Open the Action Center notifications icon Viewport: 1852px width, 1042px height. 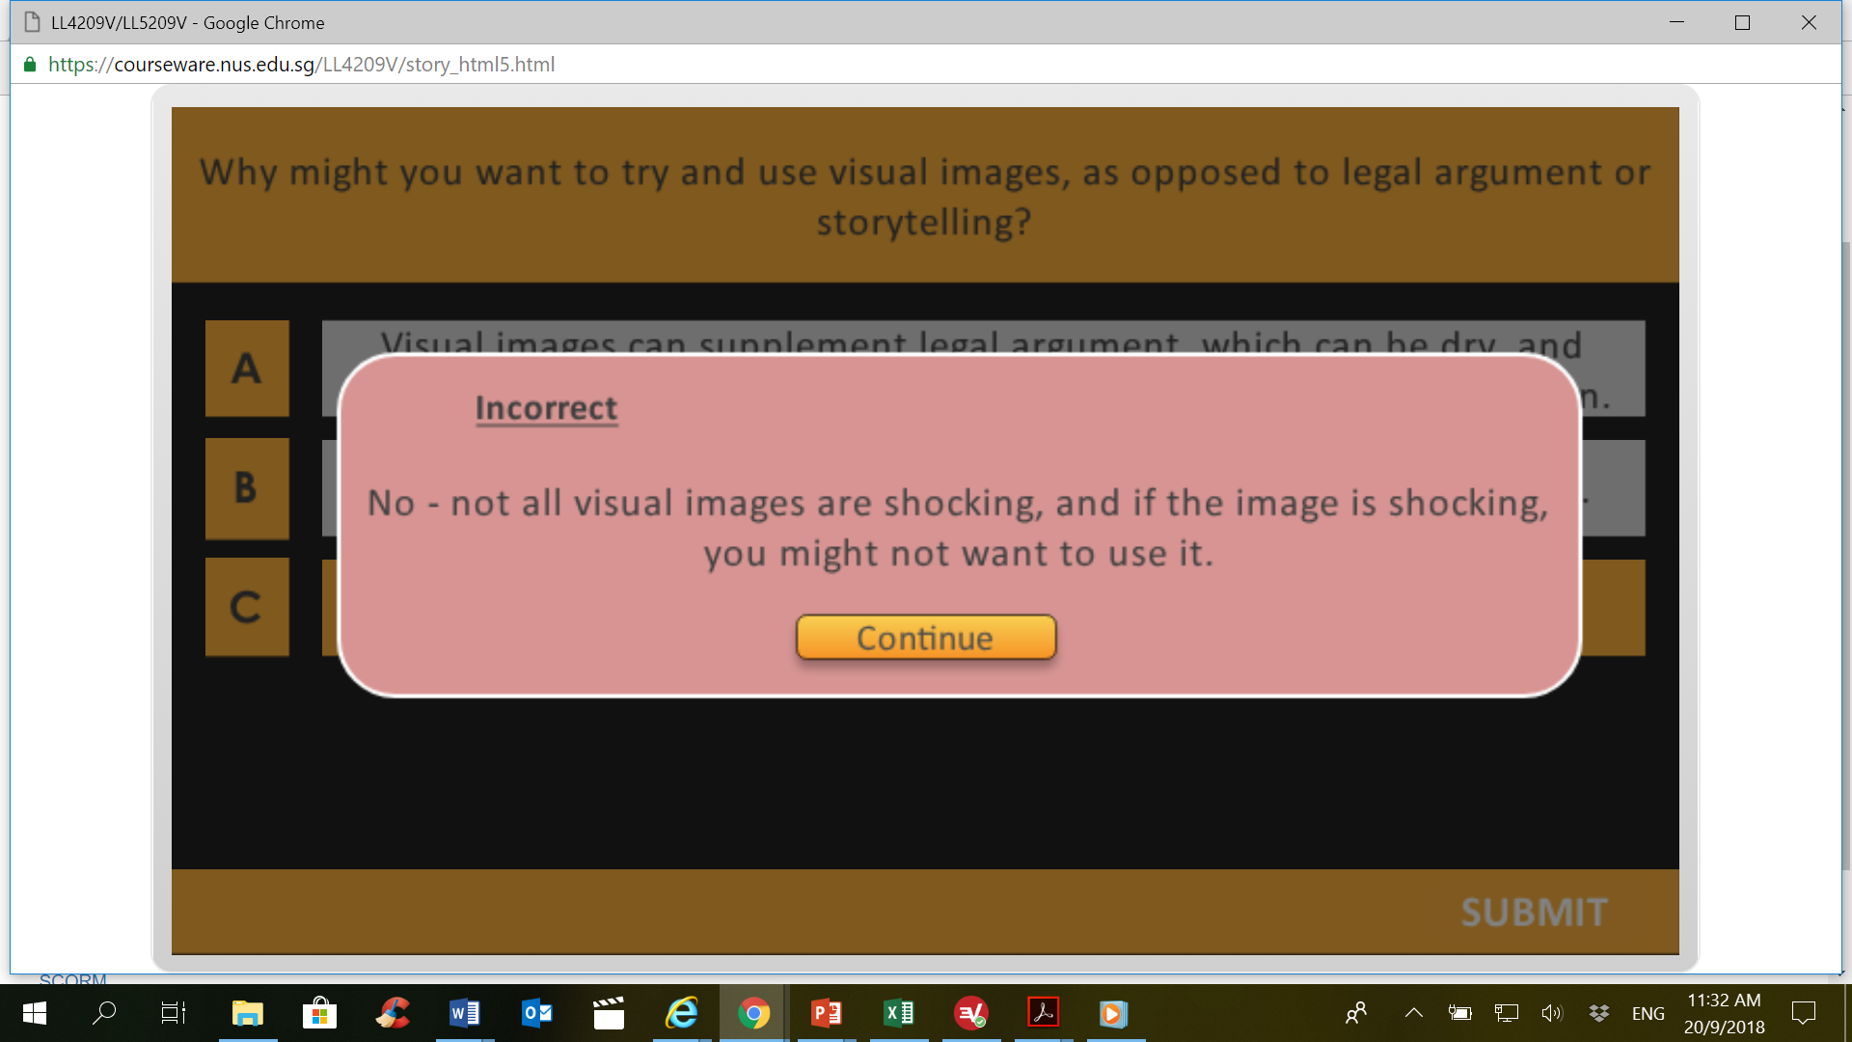click(1803, 1013)
